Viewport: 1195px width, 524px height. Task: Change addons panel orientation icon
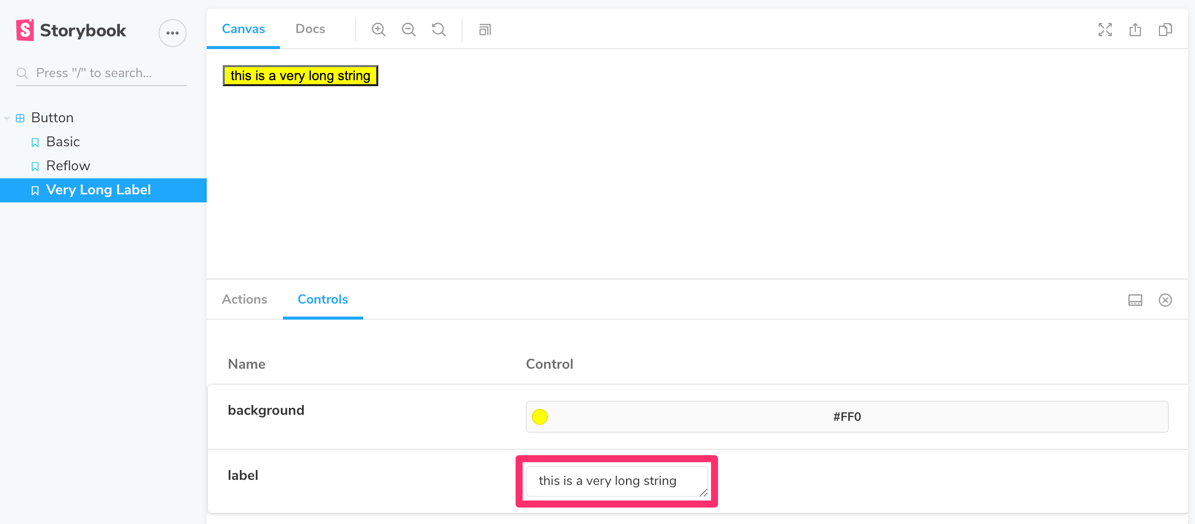pyautogui.click(x=1135, y=300)
